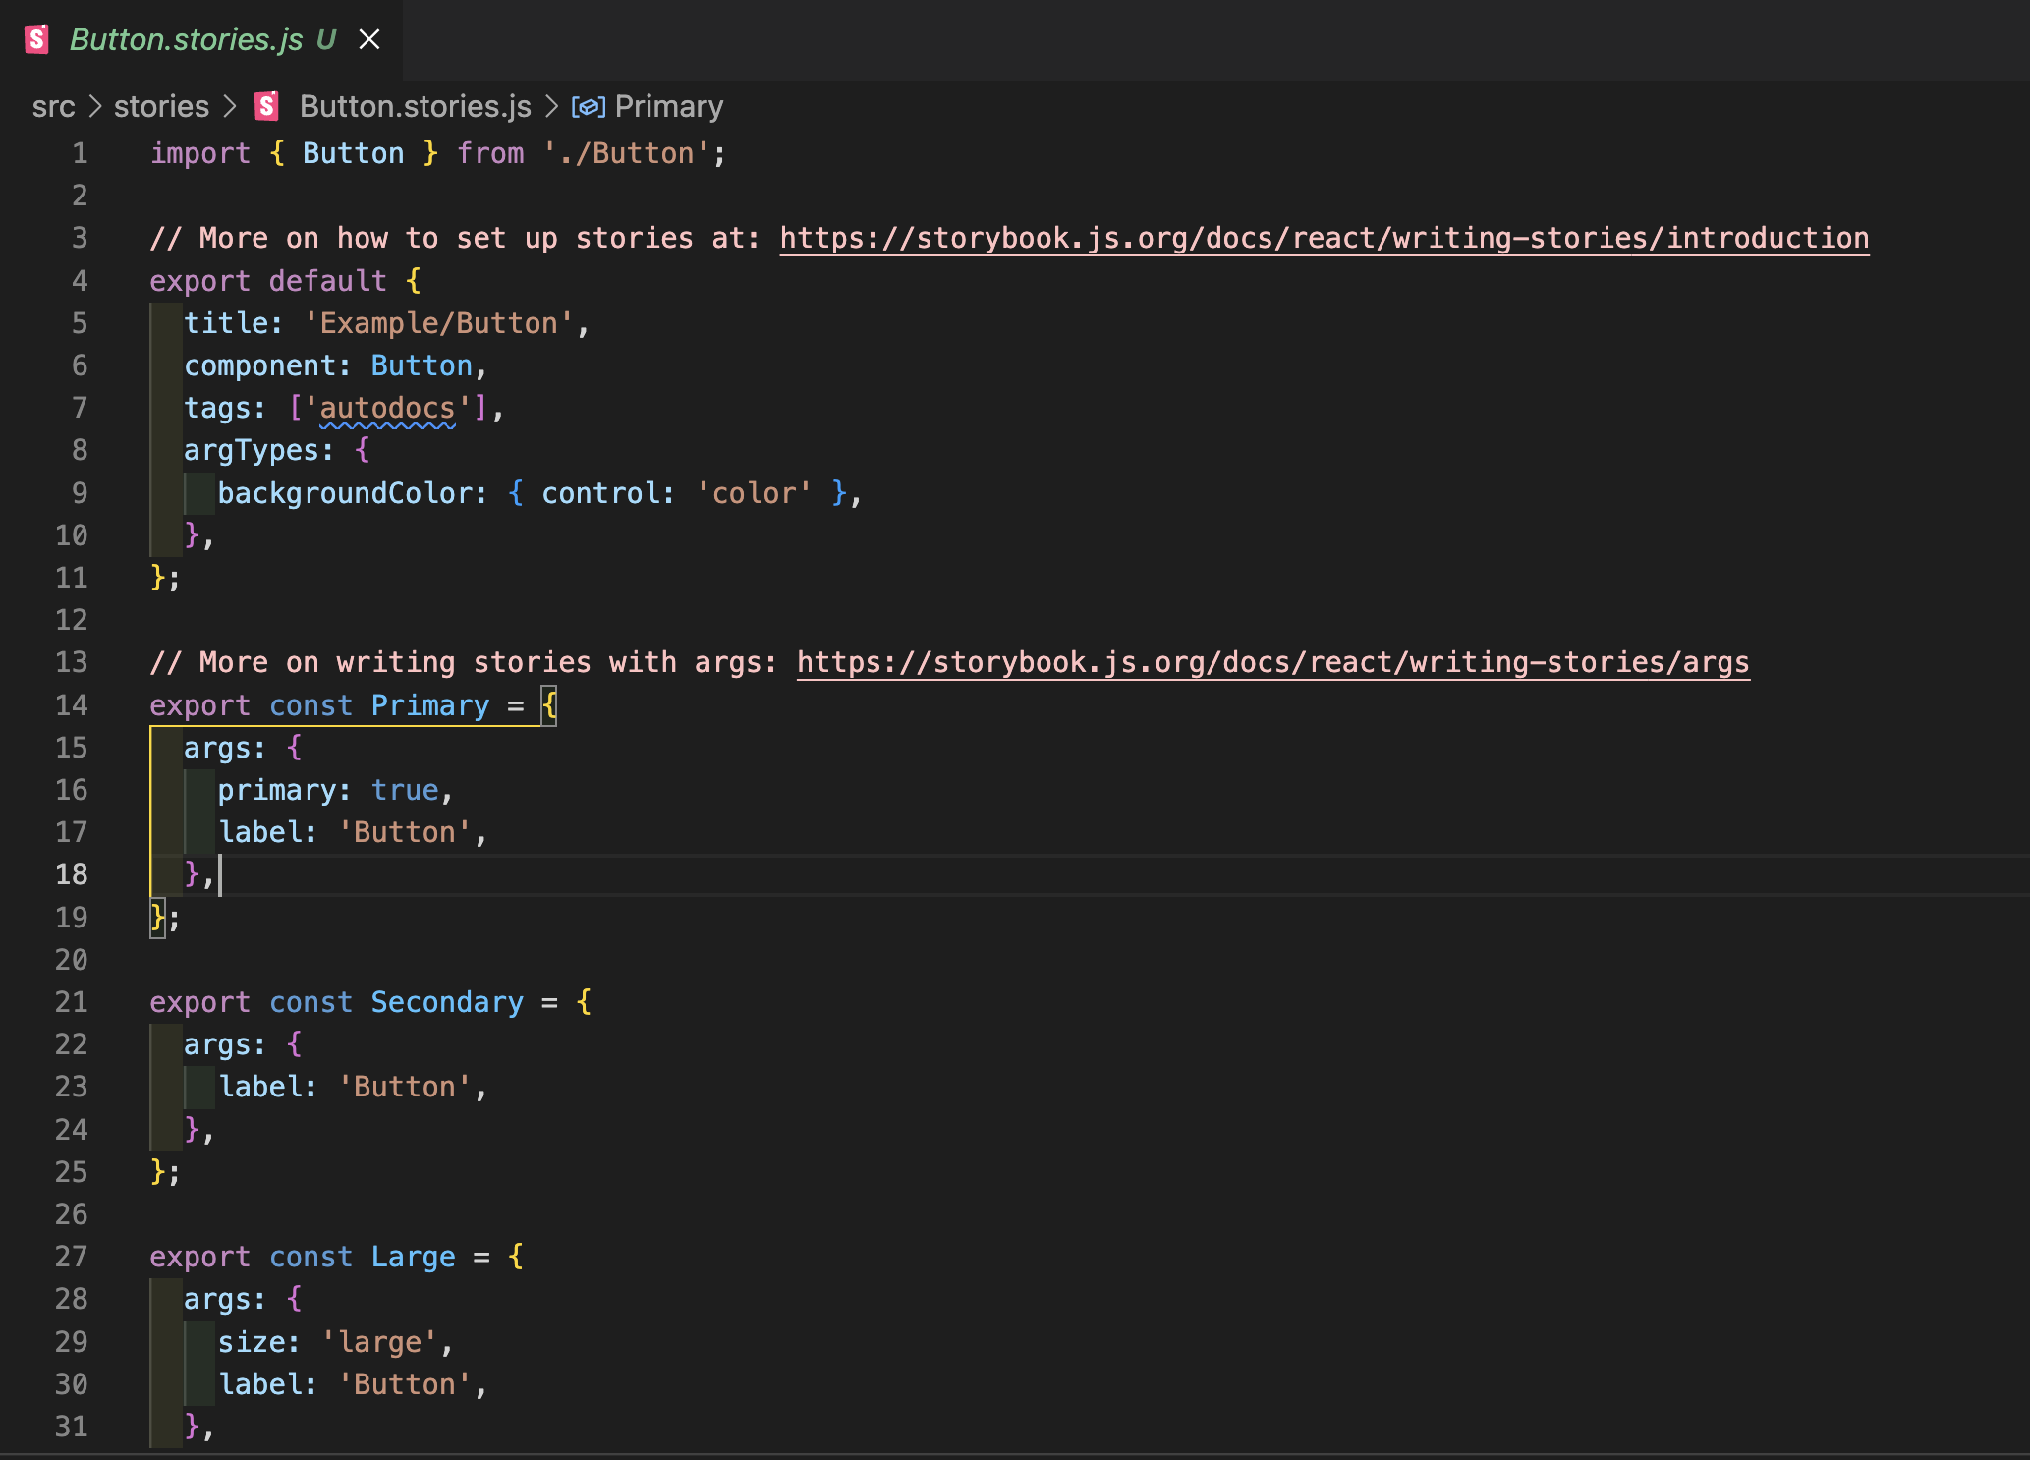The image size is (2030, 1460).
Task: Click line number 27 in the gutter
Action: tap(71, 1257)
